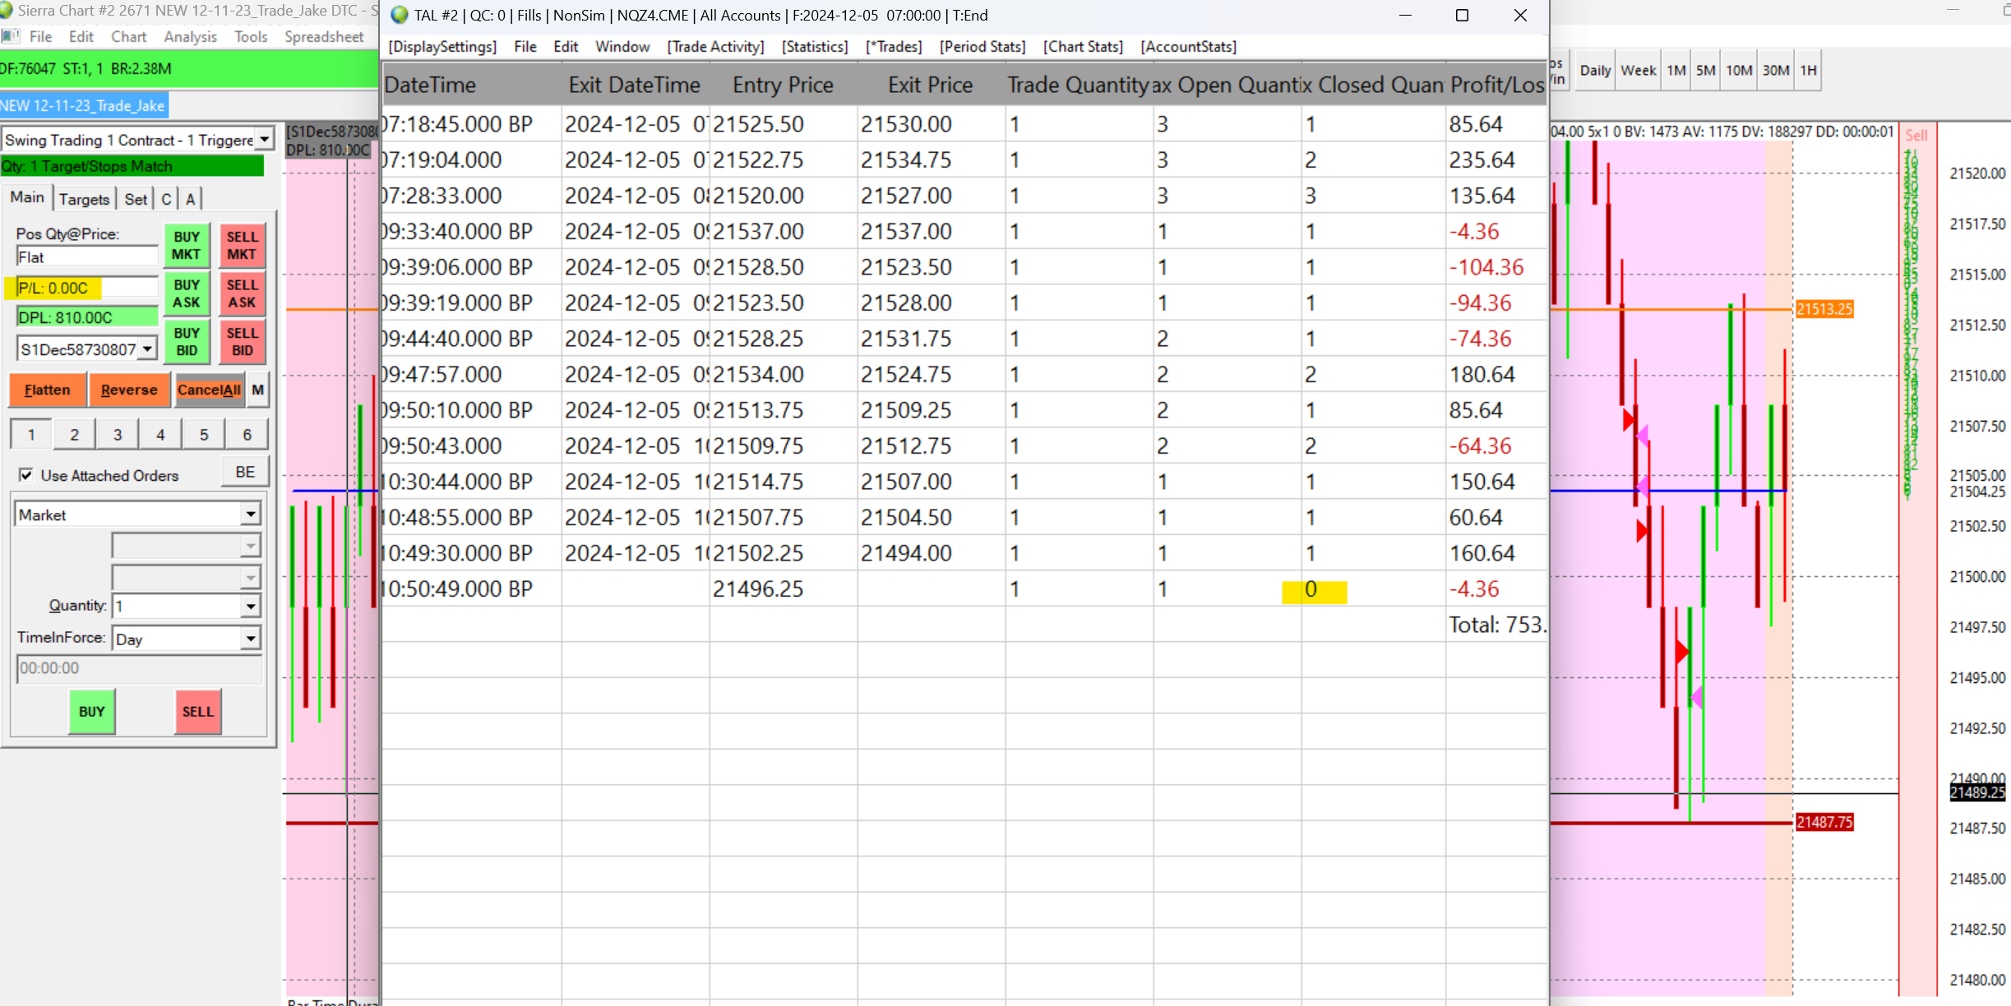Switch to the Targets tab

click(84, 199)
